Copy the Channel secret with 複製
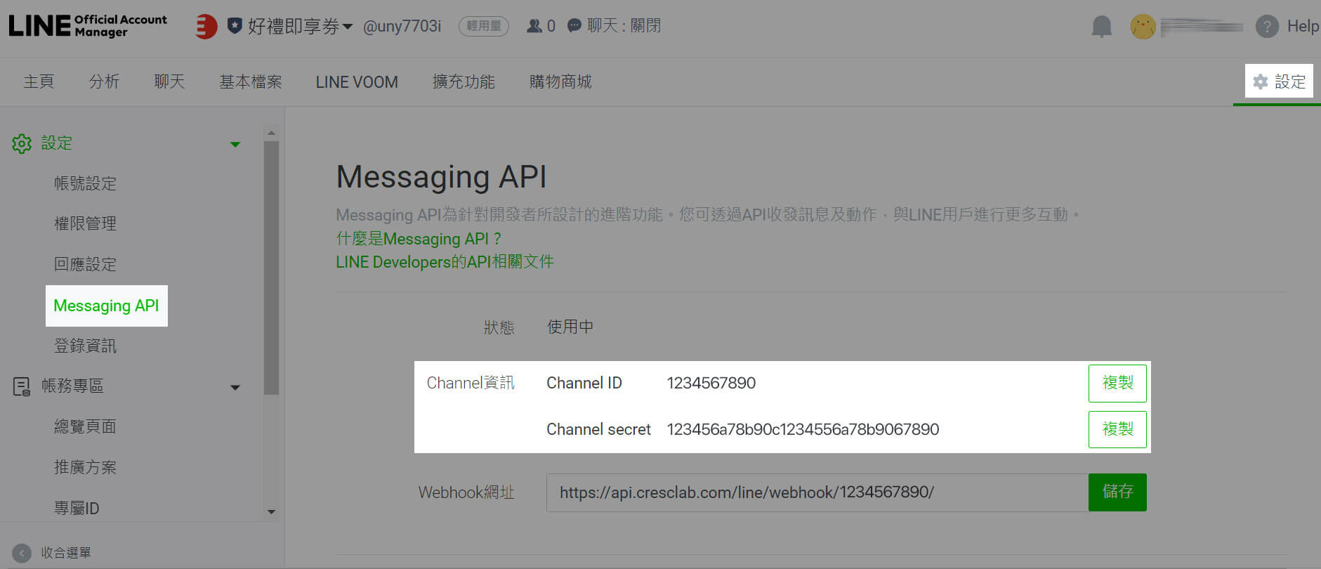1321x569 pixels. pos(1117,429)
